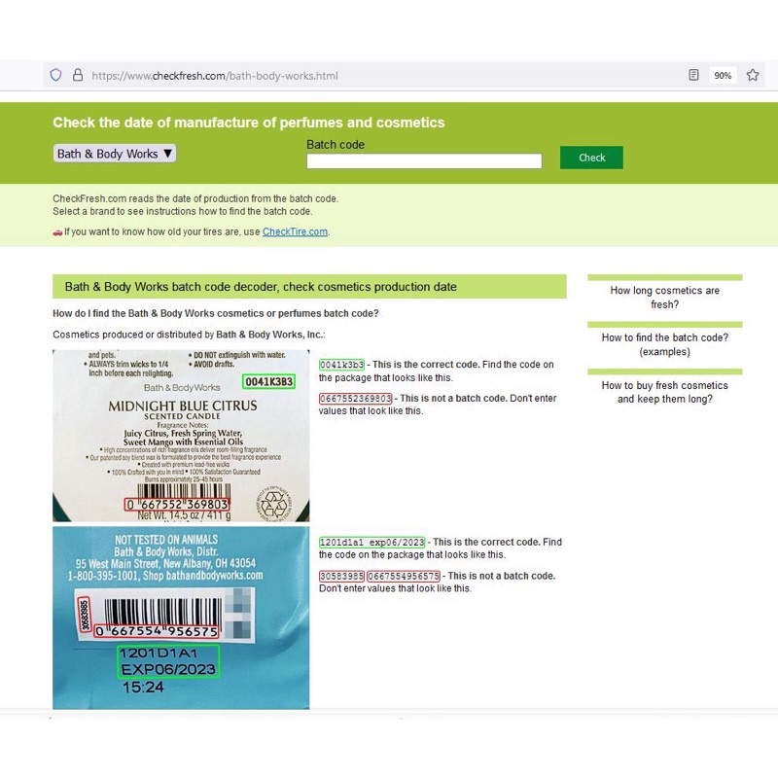Click the shield tracking protection icon
The height and width of the screenshot is (778, 778).
(x=55, y=75)
